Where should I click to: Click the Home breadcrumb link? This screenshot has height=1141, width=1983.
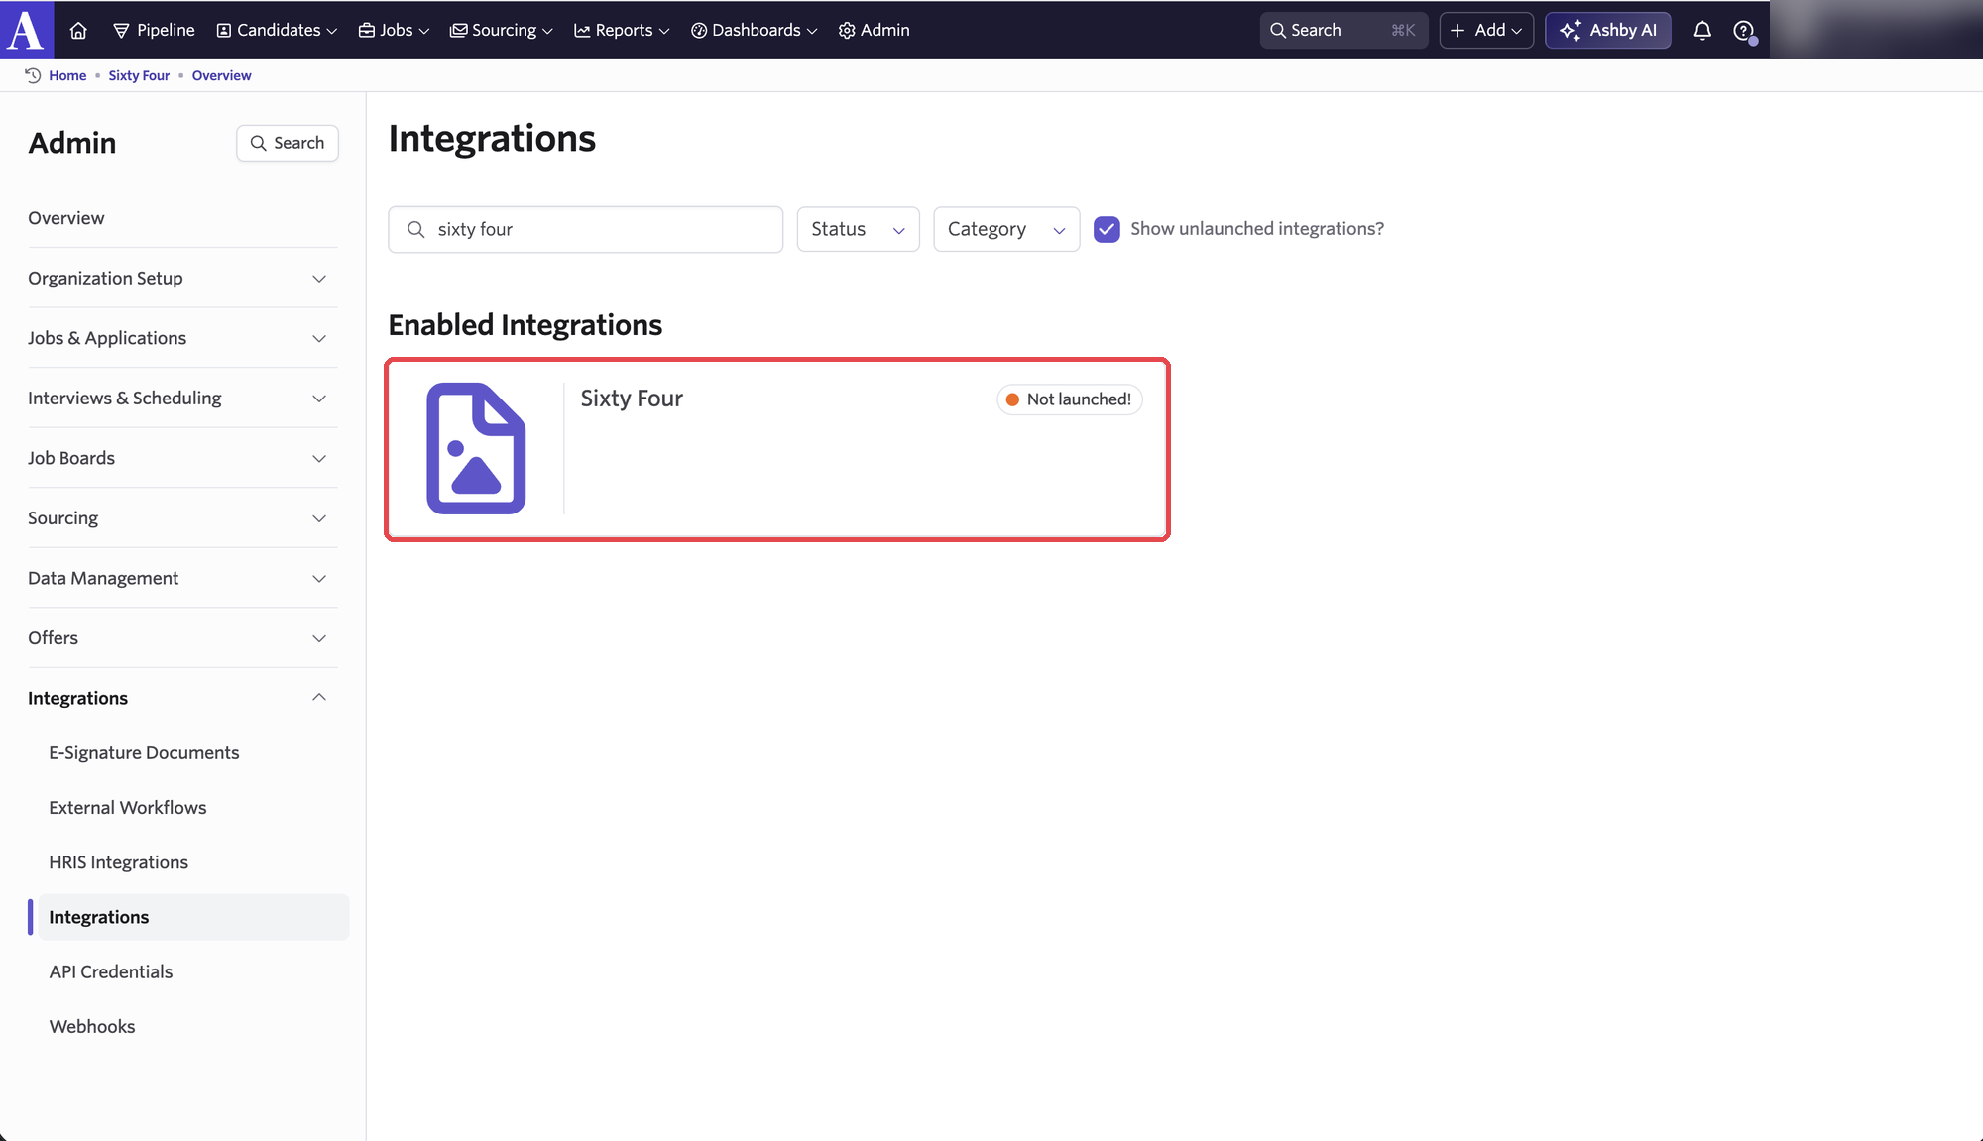[67, 75]
